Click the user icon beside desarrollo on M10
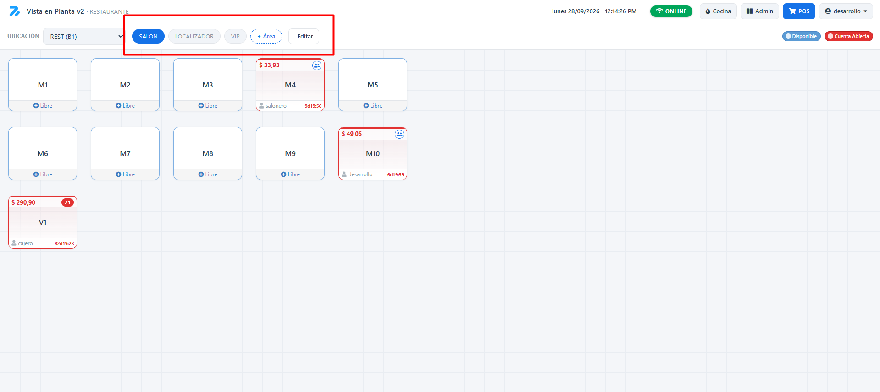Image resolution: width=880 pixels, height=392 pixels. [x=344, y=174]
